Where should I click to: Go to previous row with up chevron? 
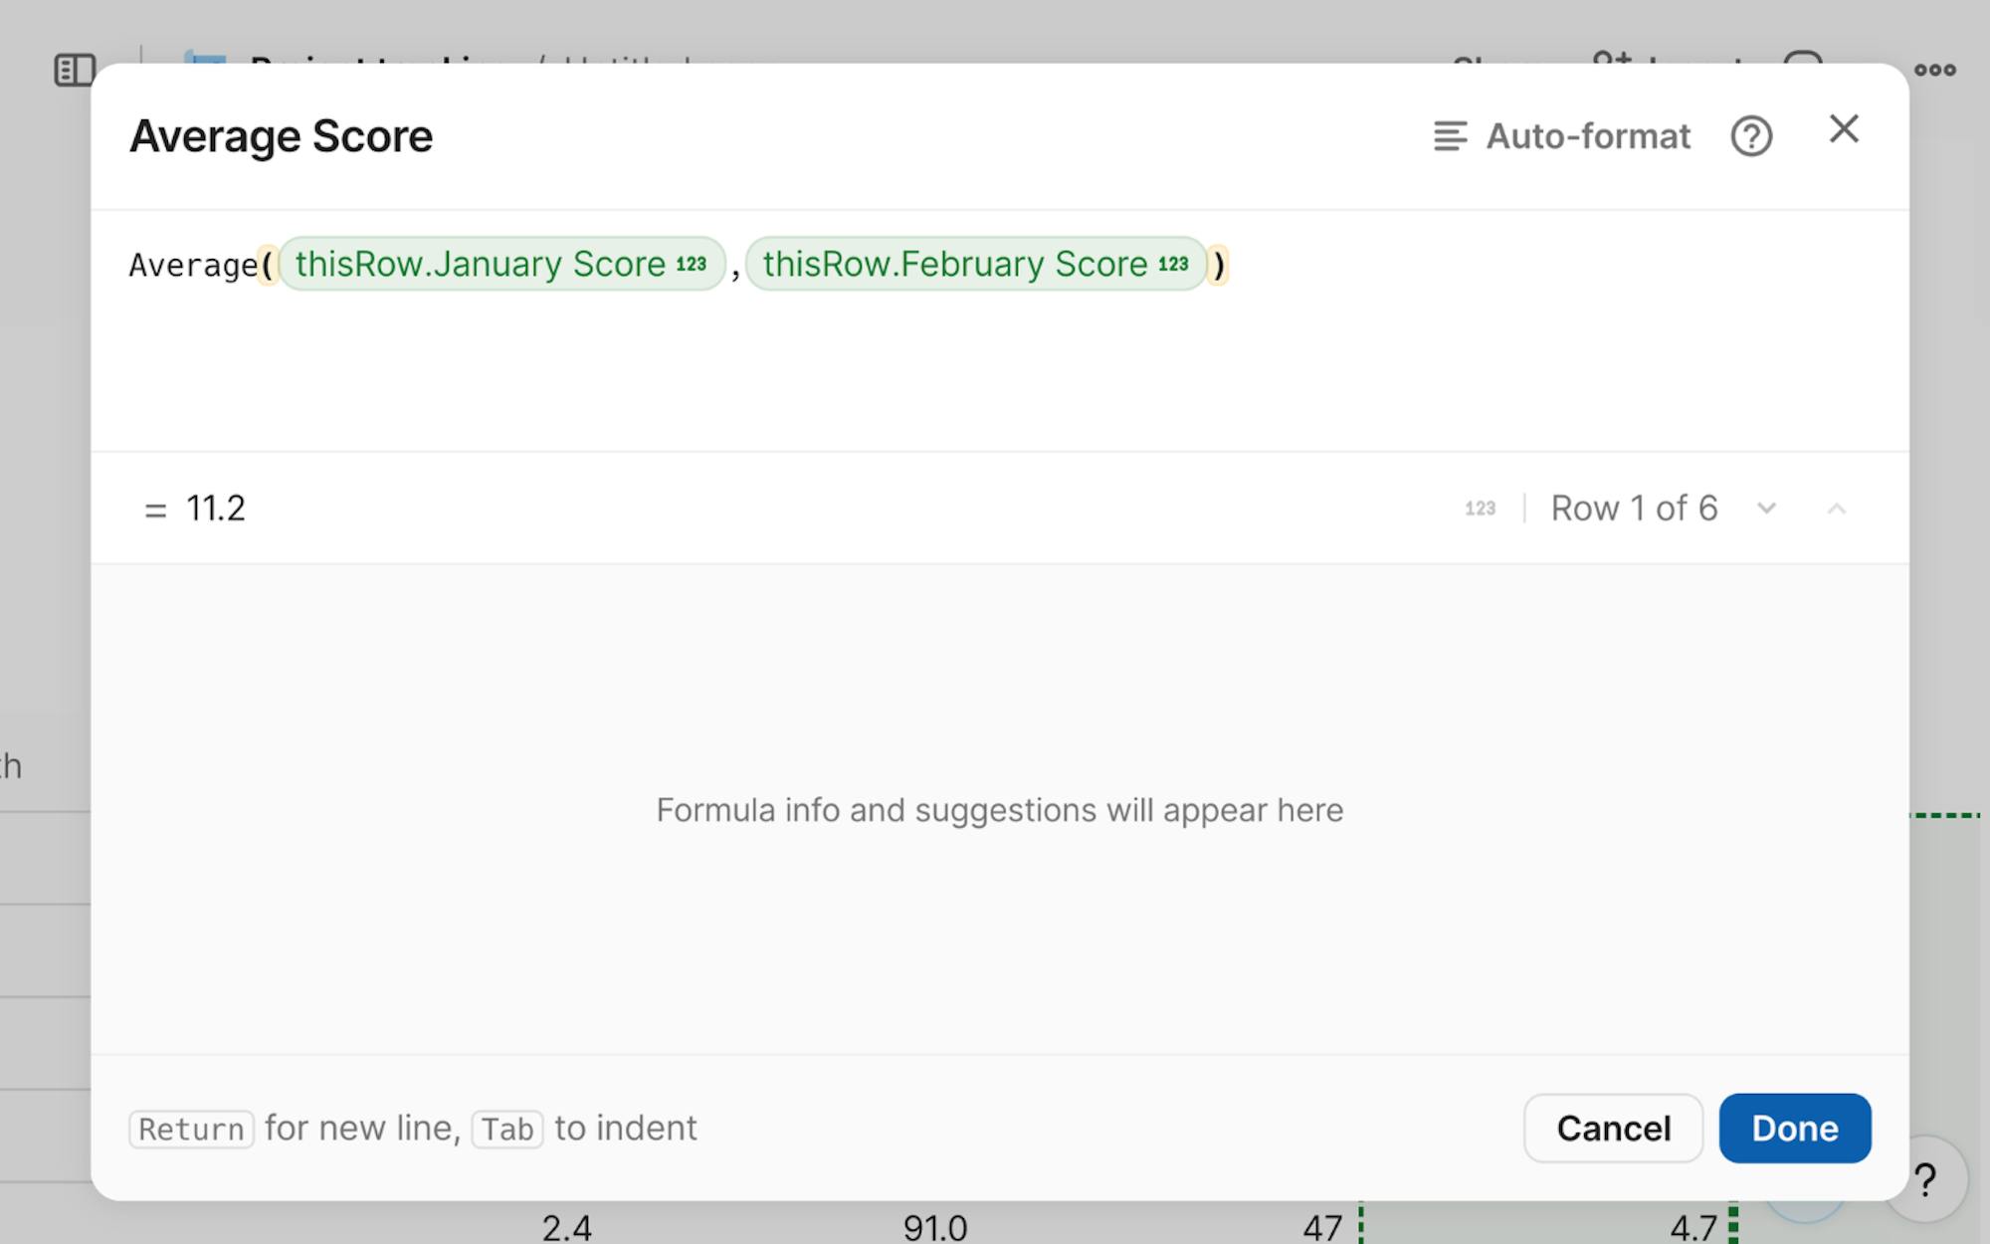[x=1837, y=509]
